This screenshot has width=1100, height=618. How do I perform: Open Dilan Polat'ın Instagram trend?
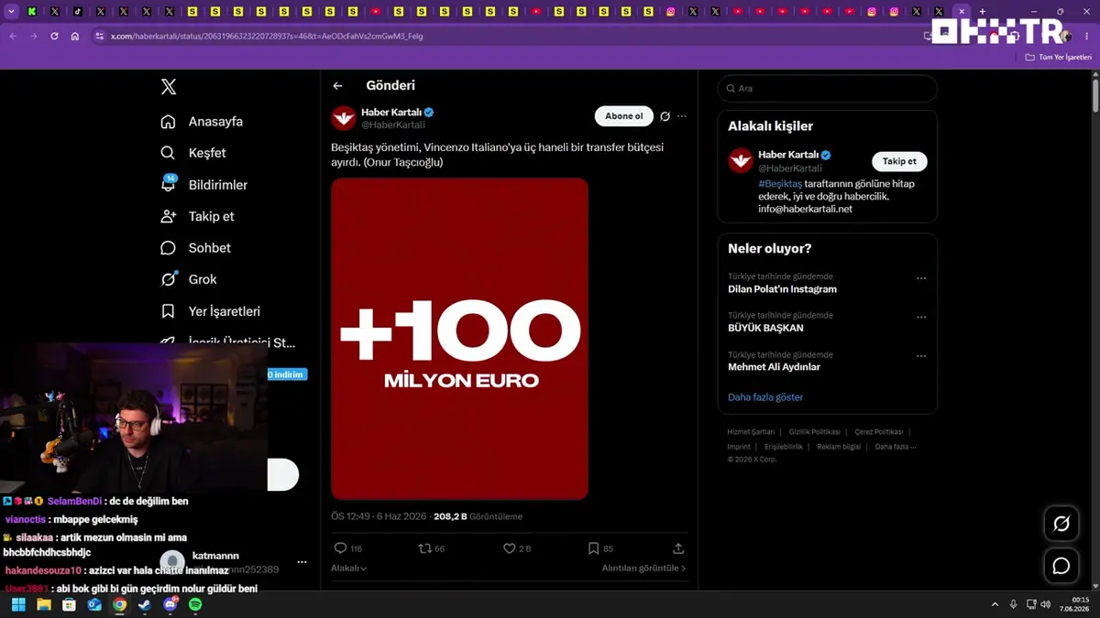pyautogui.click(x=782, y=289)
